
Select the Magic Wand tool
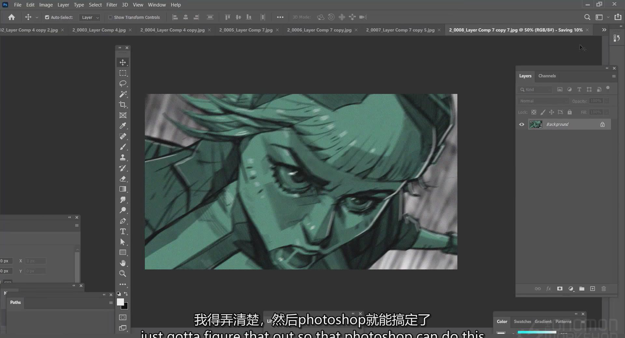123,94
